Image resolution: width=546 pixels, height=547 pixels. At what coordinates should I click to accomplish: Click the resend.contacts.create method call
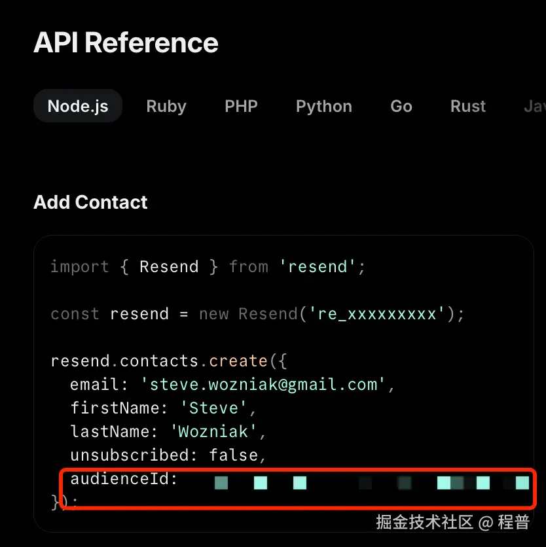[x=164, y=361]
